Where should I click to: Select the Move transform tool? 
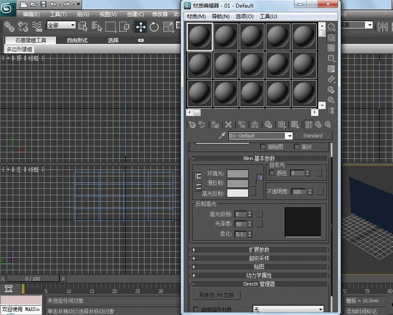(140, 26)
